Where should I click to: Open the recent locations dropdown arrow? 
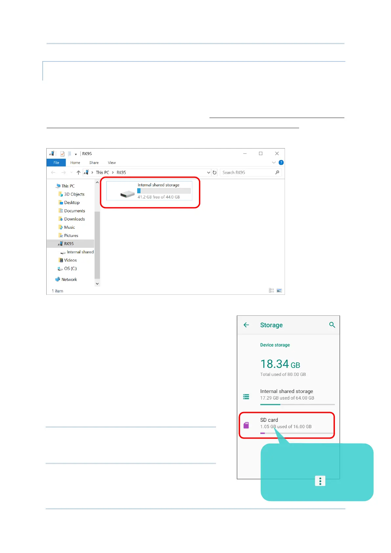coord(71,173)
